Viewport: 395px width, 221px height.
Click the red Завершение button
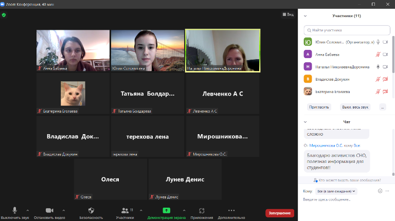(280, 213)
